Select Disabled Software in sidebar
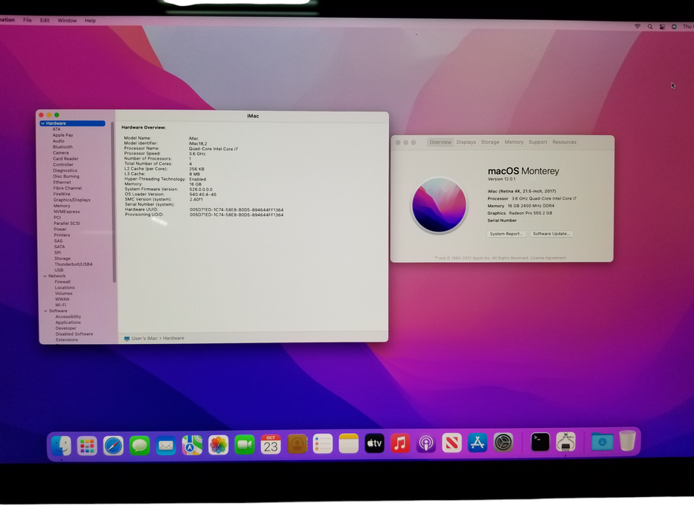This screenshot has height=520, width=694. click(74, 334)
